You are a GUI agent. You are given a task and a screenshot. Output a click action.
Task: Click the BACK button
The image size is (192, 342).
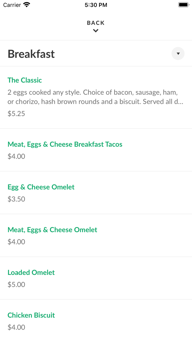(95, 23)
